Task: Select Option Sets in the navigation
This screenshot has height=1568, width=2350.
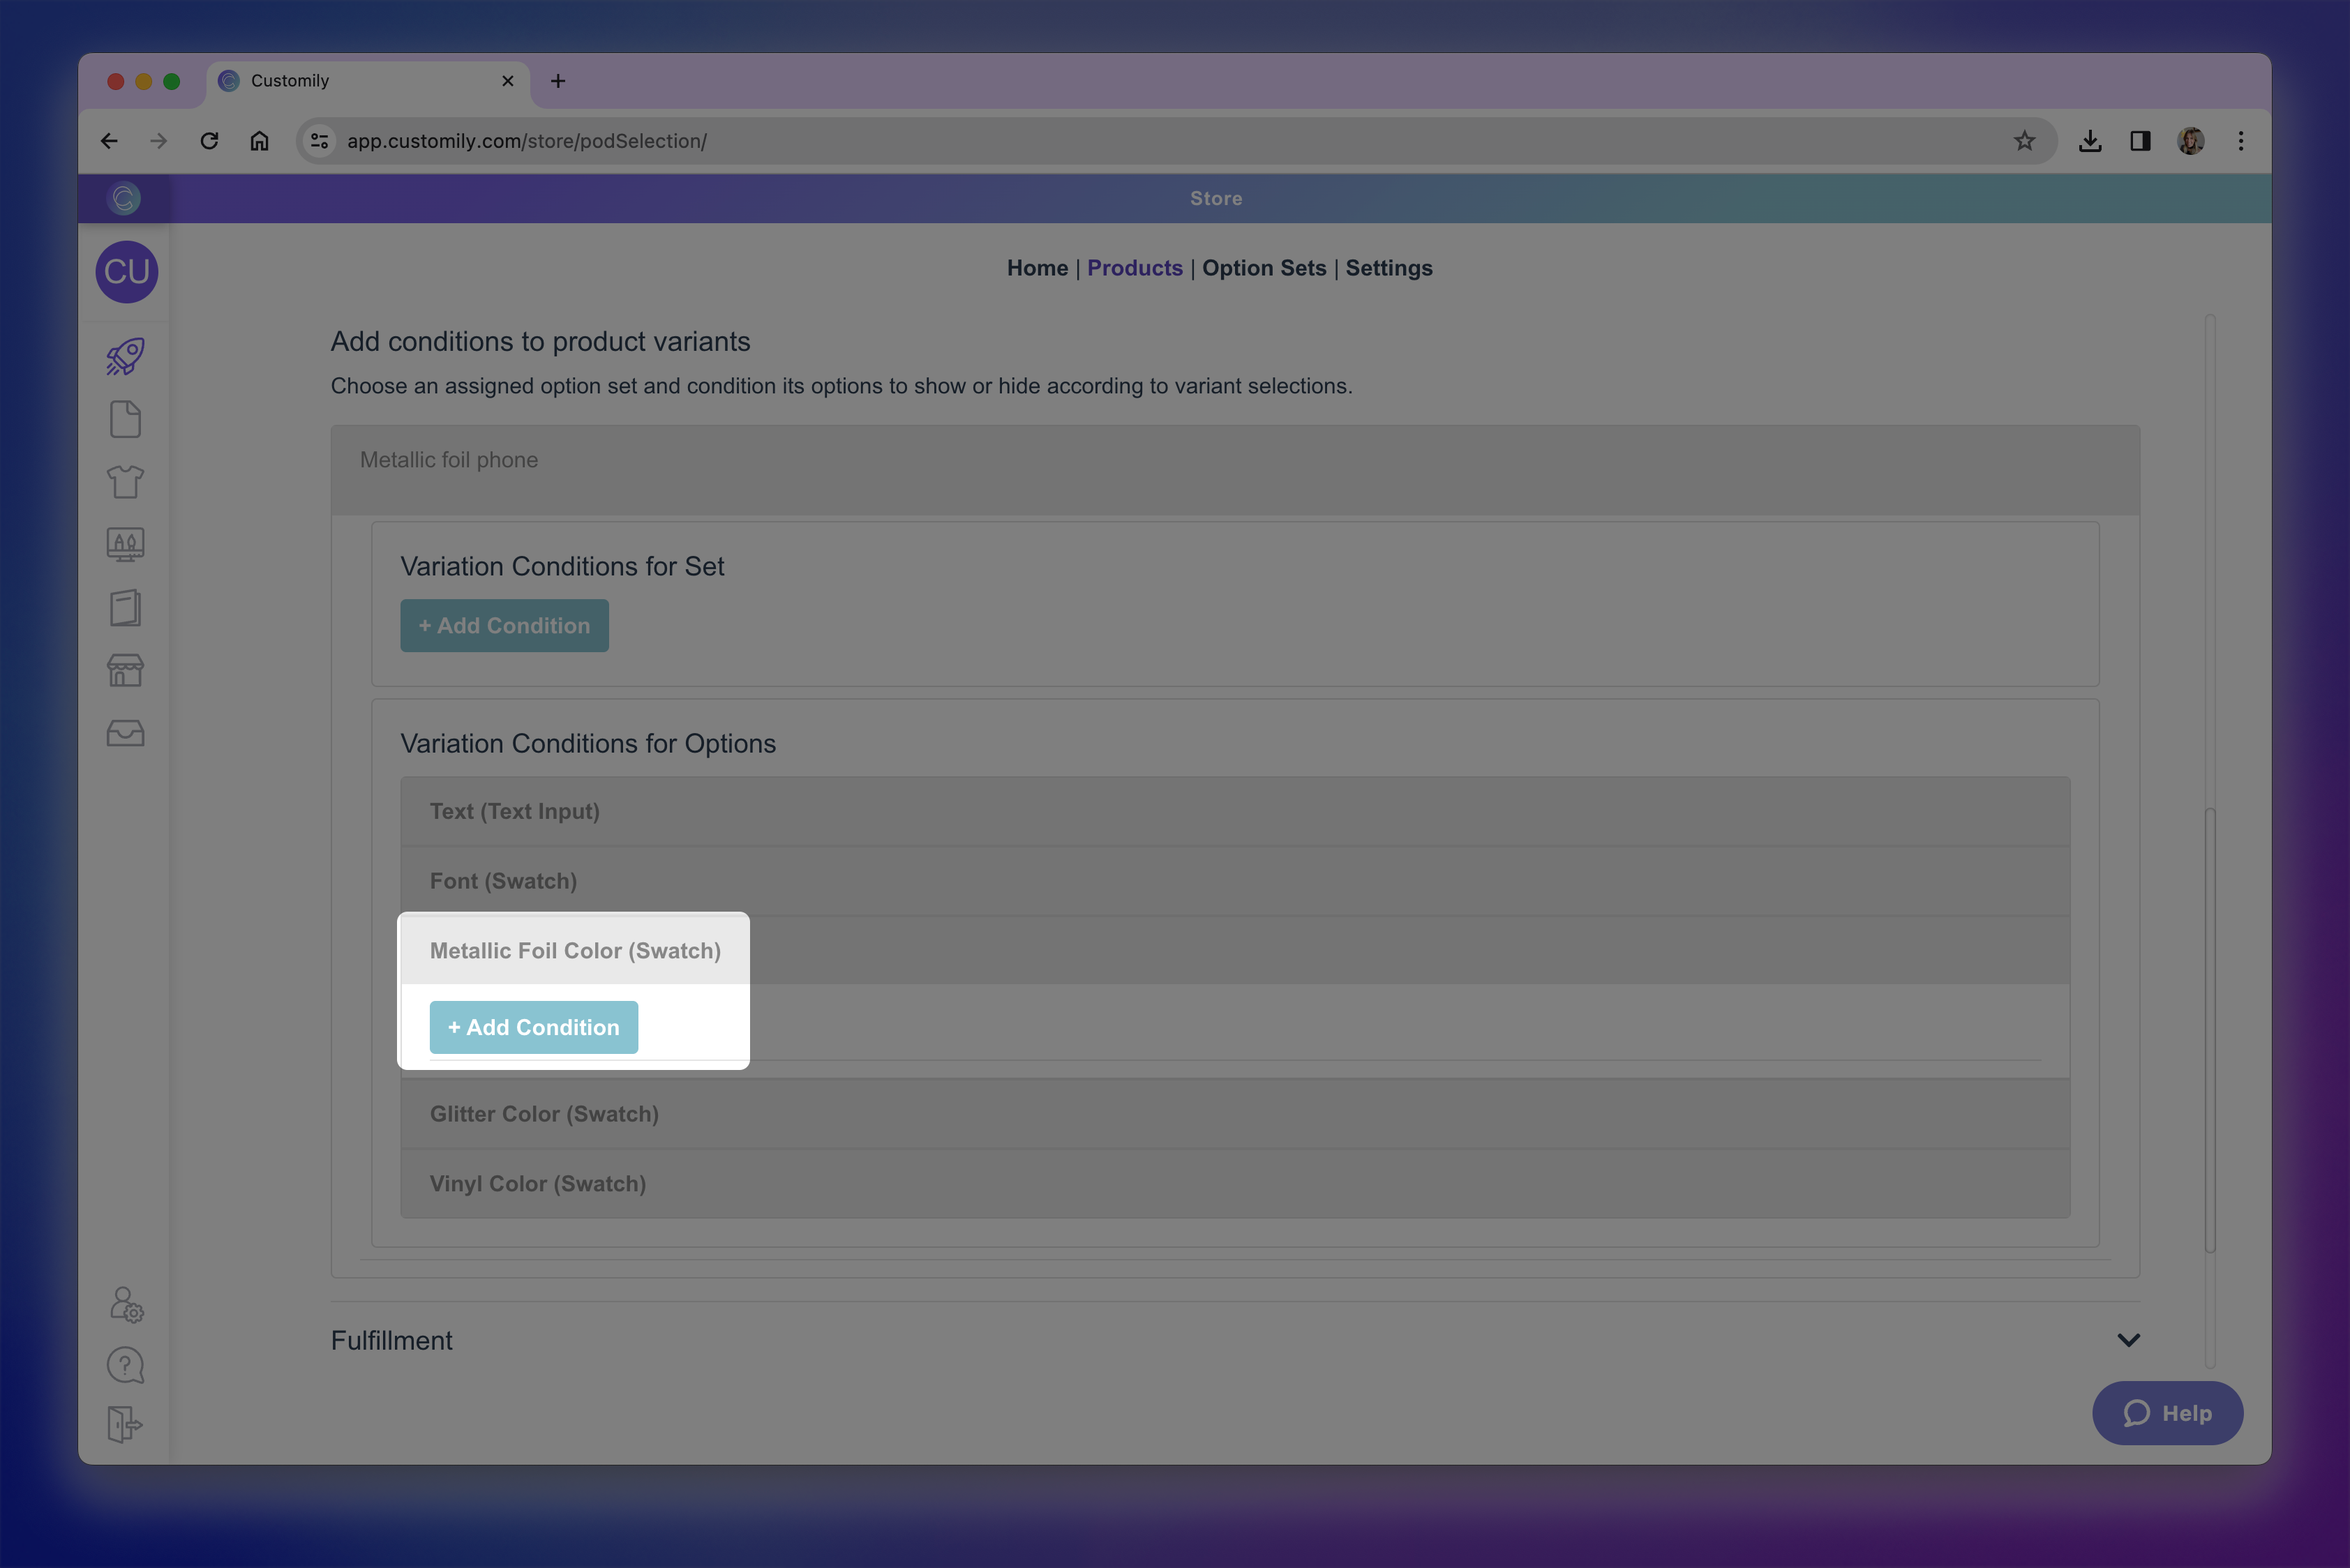Action: click(1264, 268)
